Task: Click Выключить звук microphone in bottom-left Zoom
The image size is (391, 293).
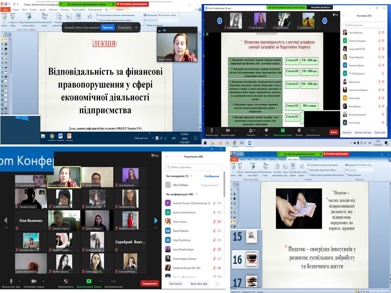Action: (11, 281)
